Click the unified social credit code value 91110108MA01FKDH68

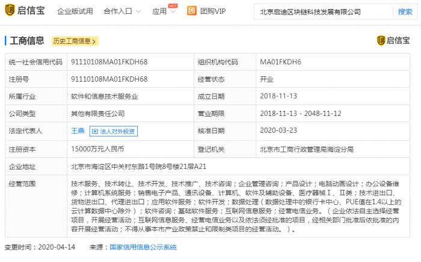pyautogui.click(x=109, y=62)
